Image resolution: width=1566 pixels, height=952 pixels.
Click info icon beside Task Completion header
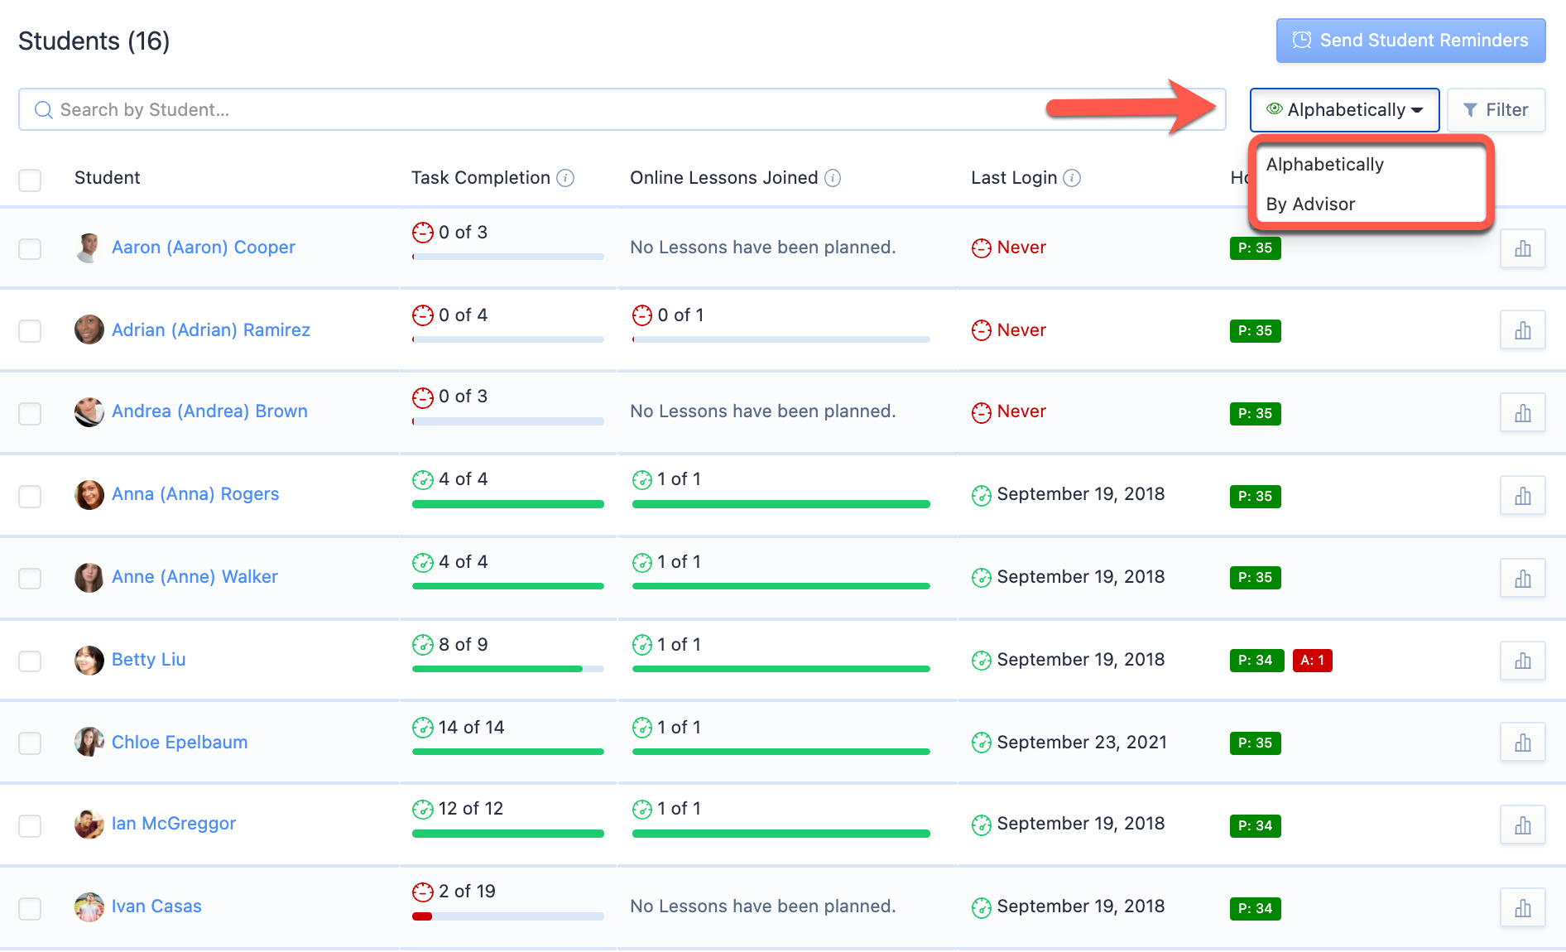tap(565, 178)
